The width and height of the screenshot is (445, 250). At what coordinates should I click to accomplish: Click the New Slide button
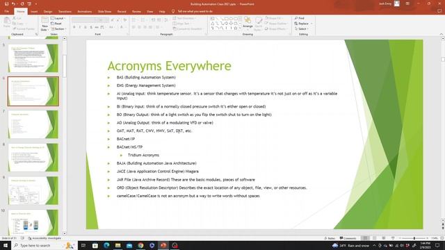click(x=44, y=24)
